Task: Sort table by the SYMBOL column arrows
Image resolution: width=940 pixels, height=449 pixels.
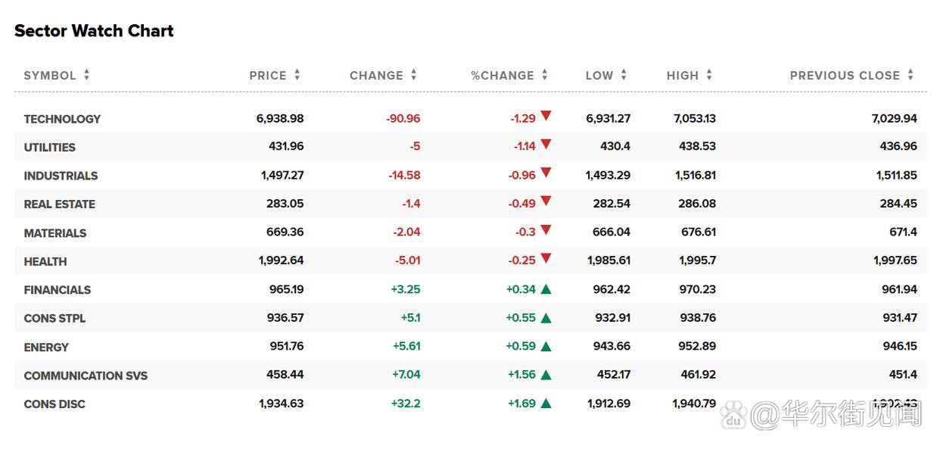Action: coord(87,75)
